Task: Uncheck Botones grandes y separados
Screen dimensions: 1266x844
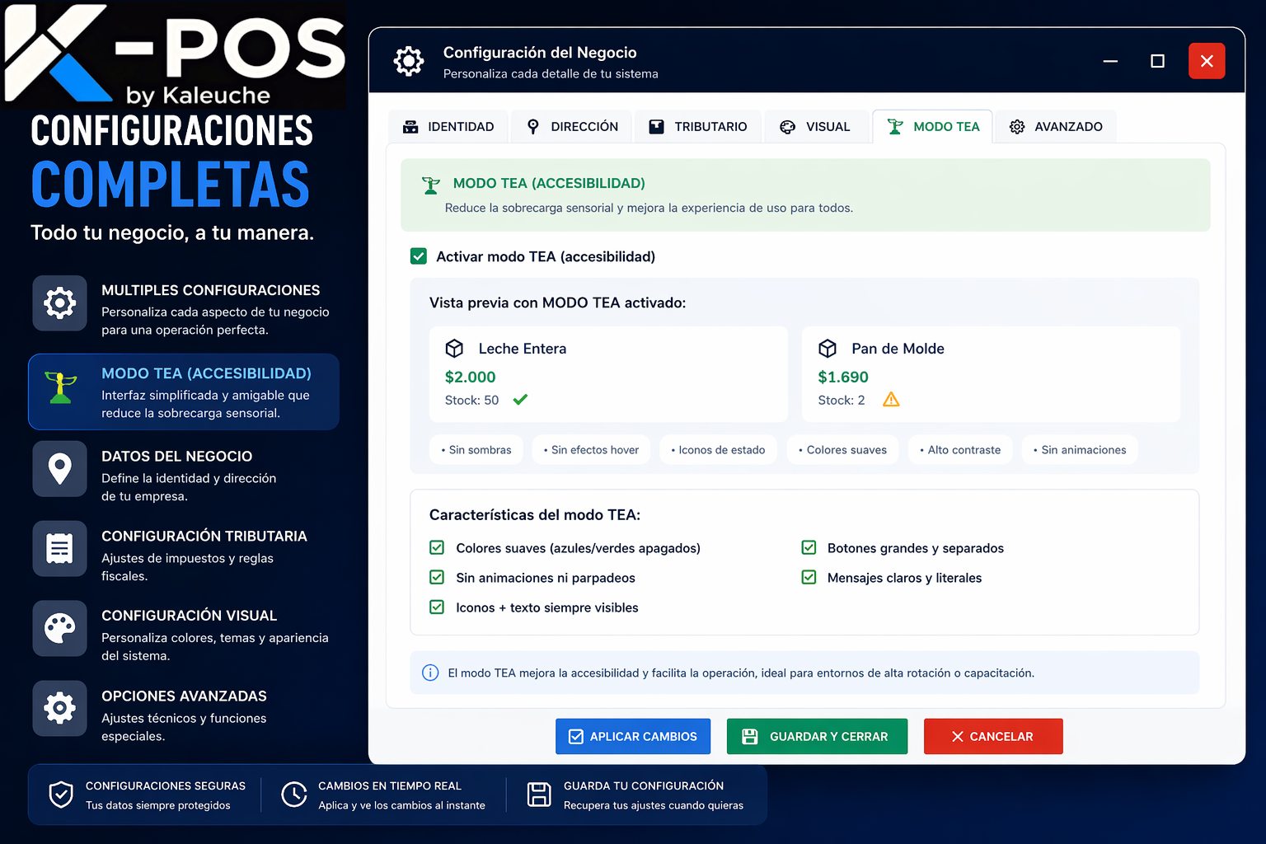Action: pos(809,548)
